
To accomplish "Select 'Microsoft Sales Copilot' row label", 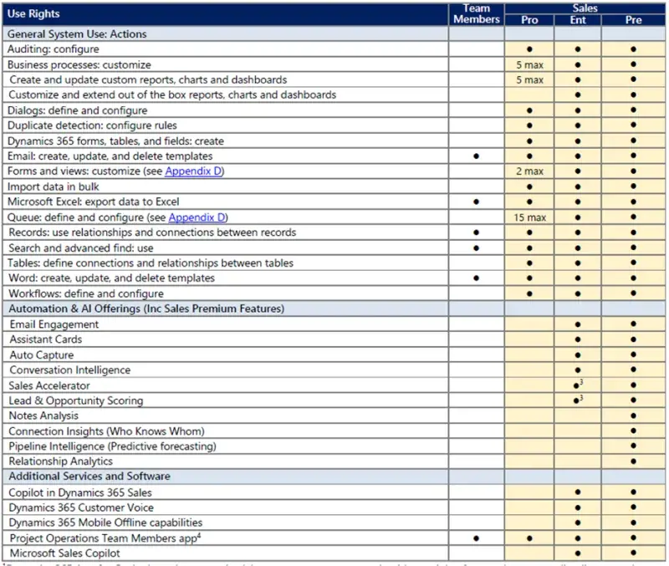I will point(64,553).
